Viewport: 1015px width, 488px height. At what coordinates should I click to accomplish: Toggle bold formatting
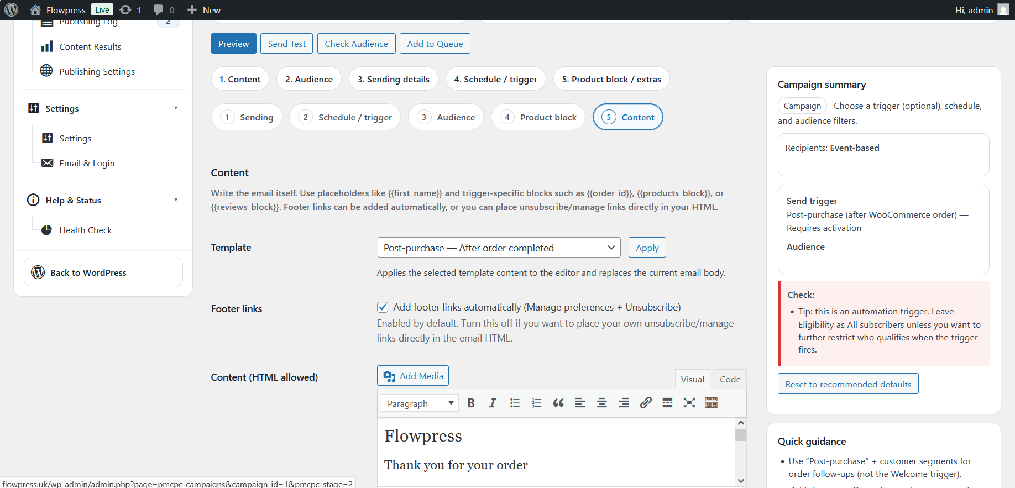471,403
